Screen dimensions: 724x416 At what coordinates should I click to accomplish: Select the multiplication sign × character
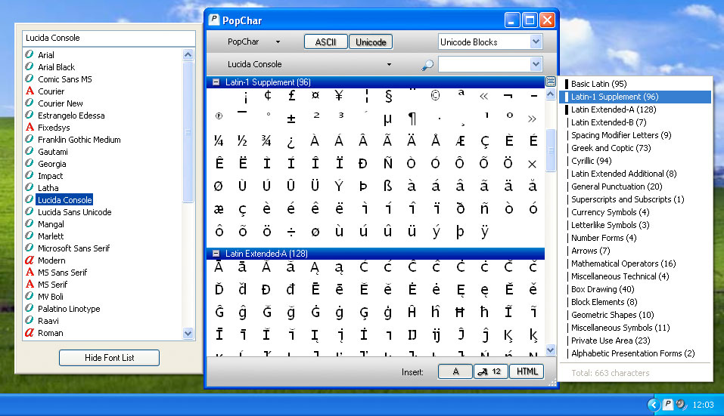tap(532, 164)
